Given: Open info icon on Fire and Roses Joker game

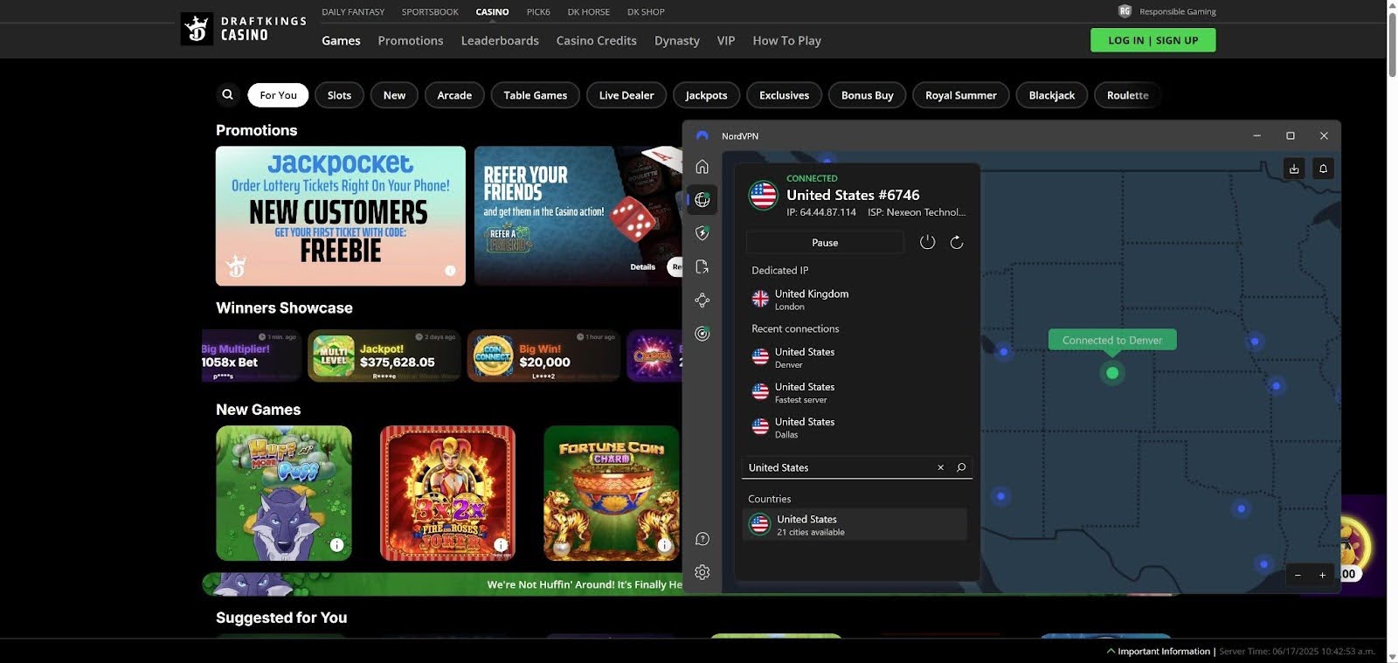Looking at the screenshot, I should 501,545.
